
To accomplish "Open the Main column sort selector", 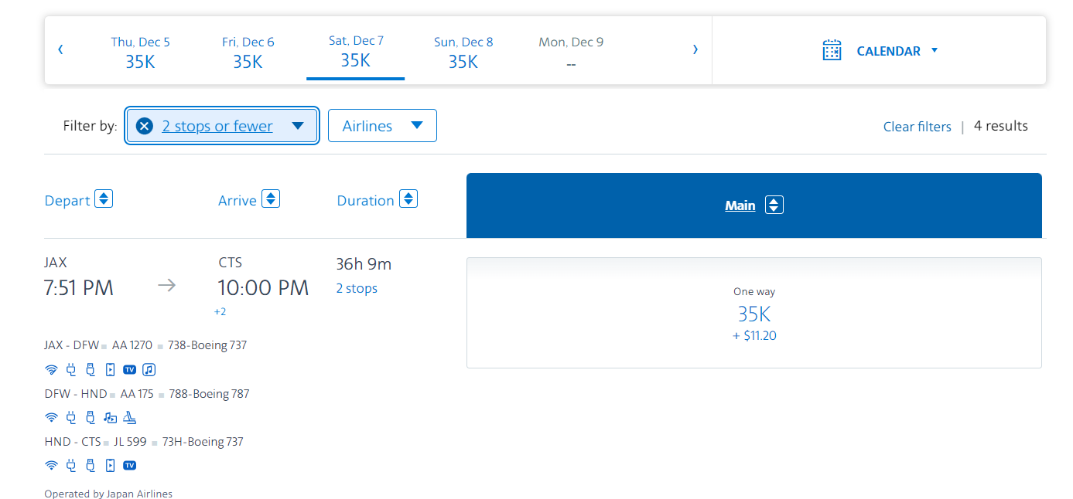I will [x=774, y=205].
